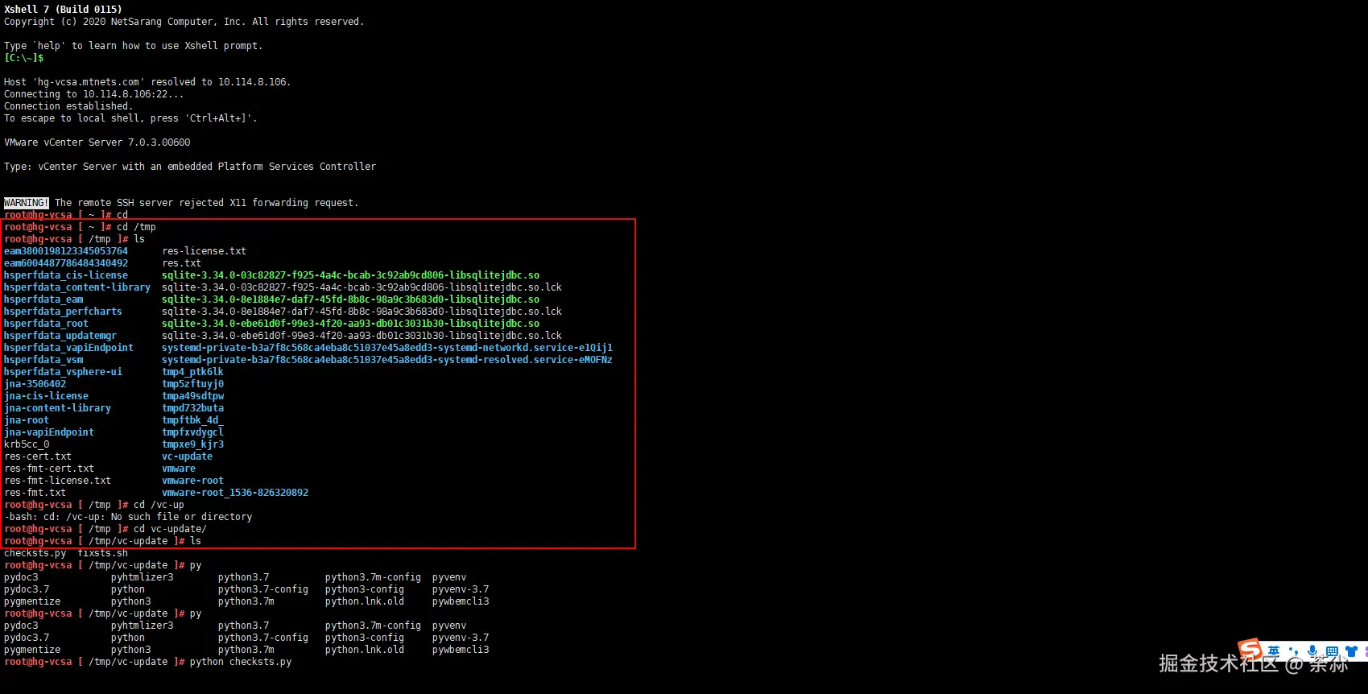Viewport: 1368px width, 694px height.
Task: Click the 'res-fmt-cert.txt' file name
Action: tap(49, 469)
